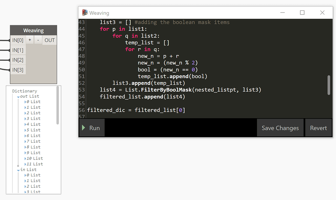
Task: Select the IN[0] input port
Action: coord(18,40)
